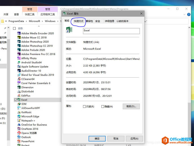Expand Explorer ribbon with chevron near help

(184, 14)
